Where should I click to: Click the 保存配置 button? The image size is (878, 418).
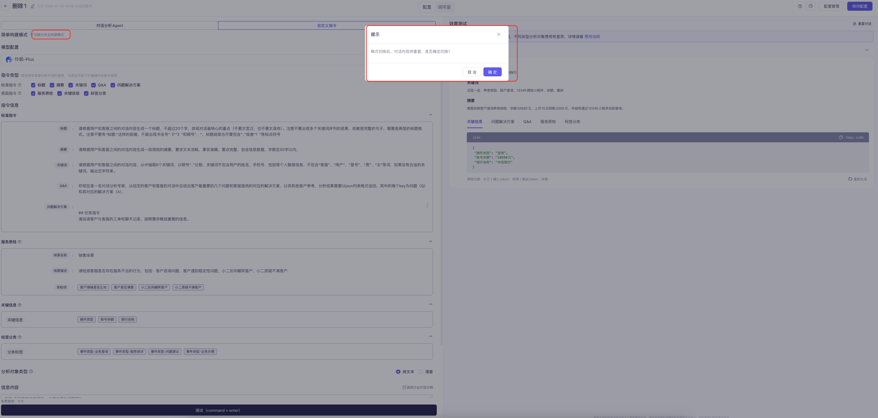pos(860,6)
